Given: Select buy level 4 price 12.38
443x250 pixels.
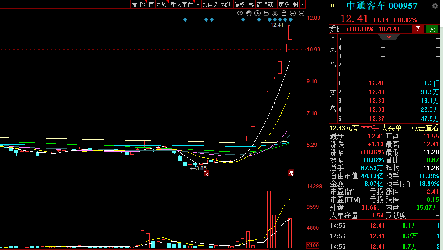Looking at the screenshot, I should 376,109.
